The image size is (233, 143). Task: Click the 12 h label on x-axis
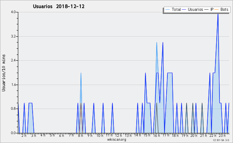point(118,135)
